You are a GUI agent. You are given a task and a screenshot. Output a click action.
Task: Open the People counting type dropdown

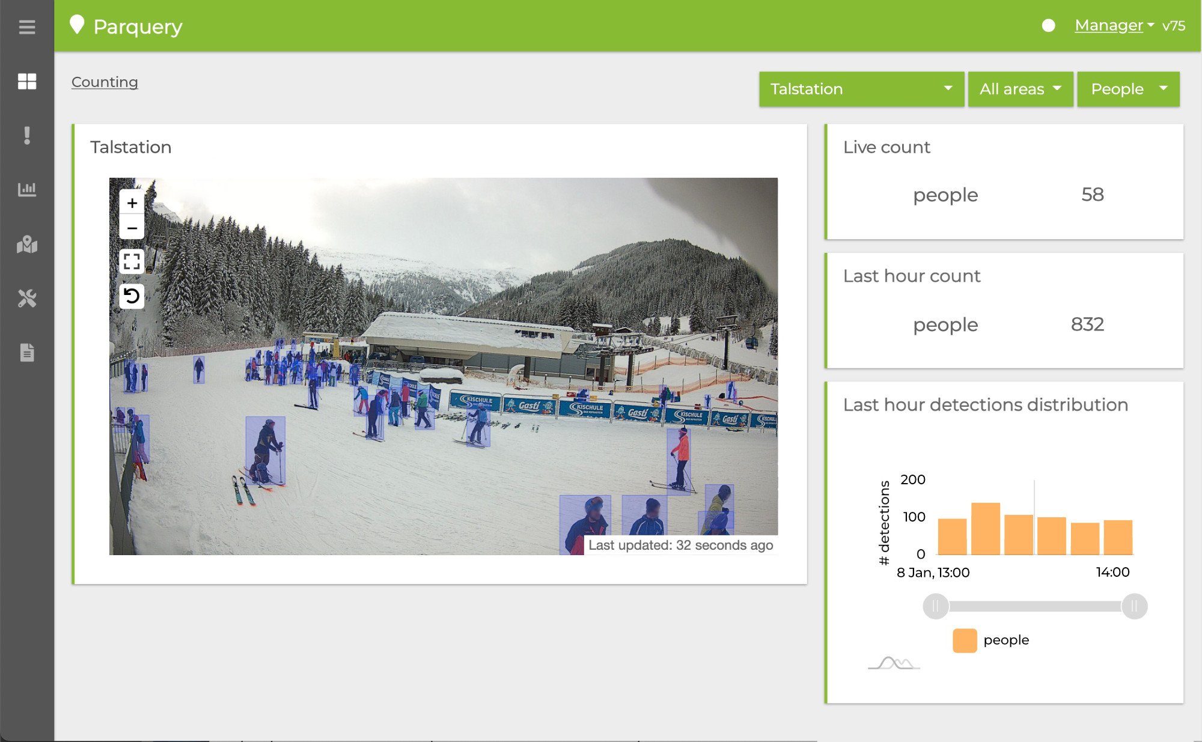(x=1128, y=89)
